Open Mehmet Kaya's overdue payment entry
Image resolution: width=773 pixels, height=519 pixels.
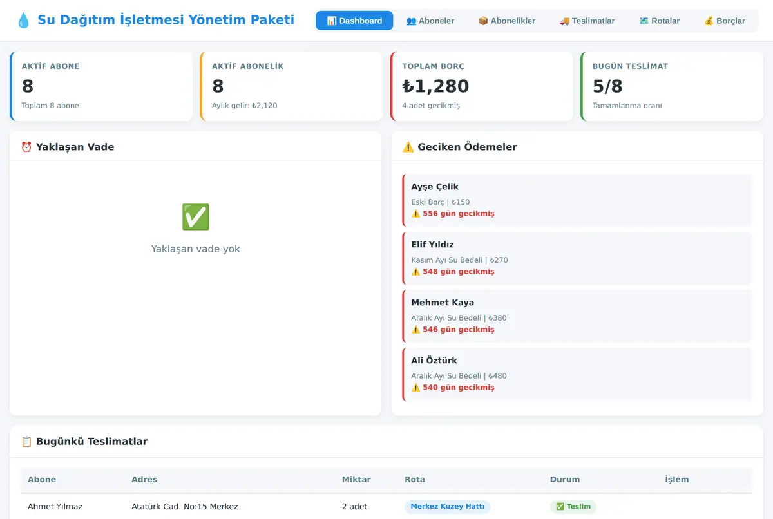pos(577,316)
